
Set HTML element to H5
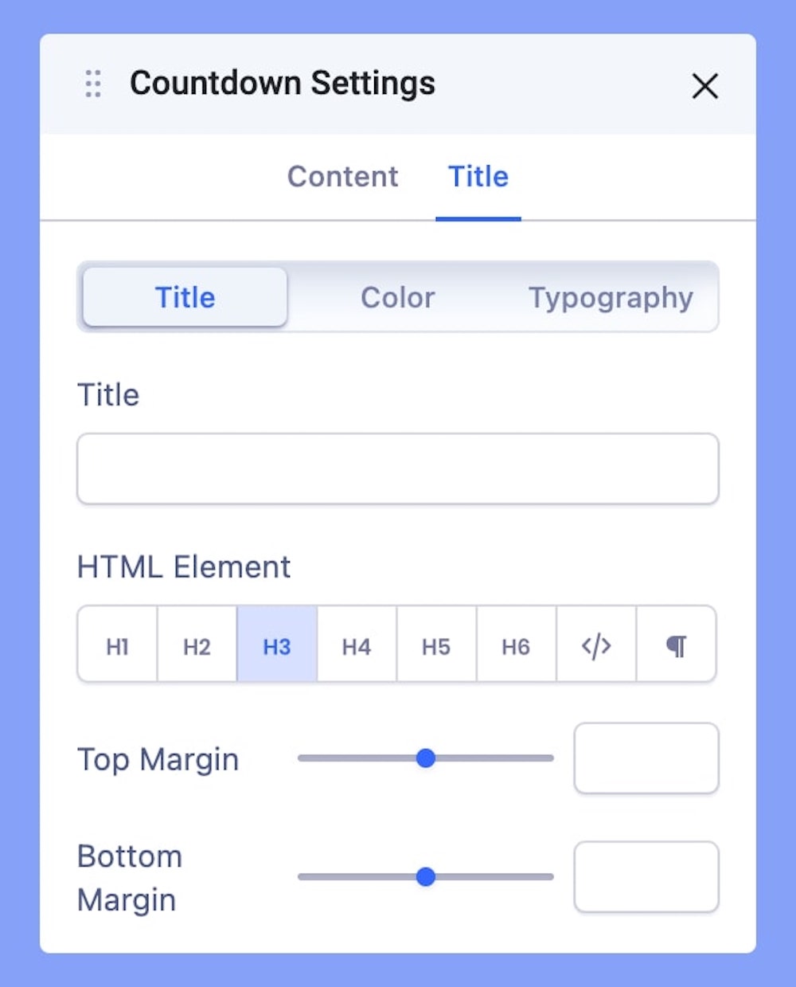click(x=436, y=646)
